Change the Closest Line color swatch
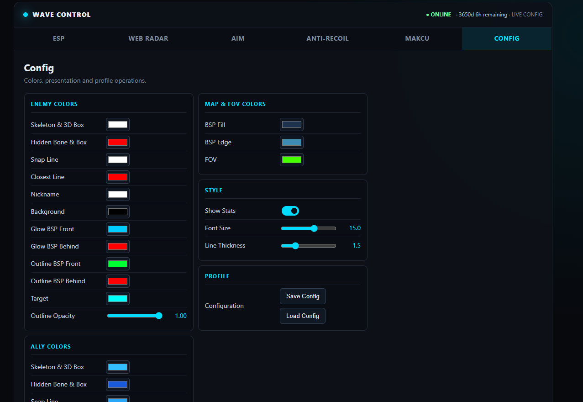The width and height of the screenshot is (583, 402). (x=118, y=177)
